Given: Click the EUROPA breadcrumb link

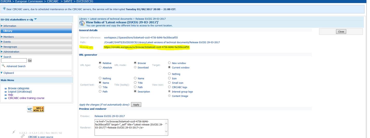Looking at the screenshot, I should click(x=6, y=1).
